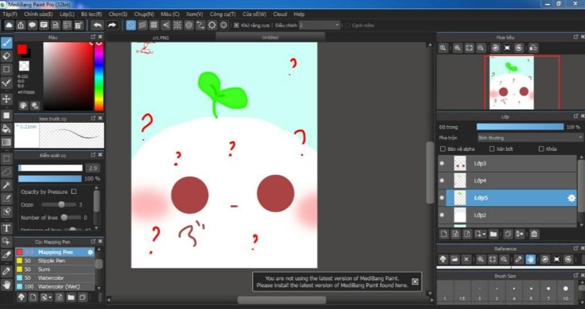The image size is (585, 309).
Task: Activate the Reference panel hand tool
Action: [x=530, y=259]
